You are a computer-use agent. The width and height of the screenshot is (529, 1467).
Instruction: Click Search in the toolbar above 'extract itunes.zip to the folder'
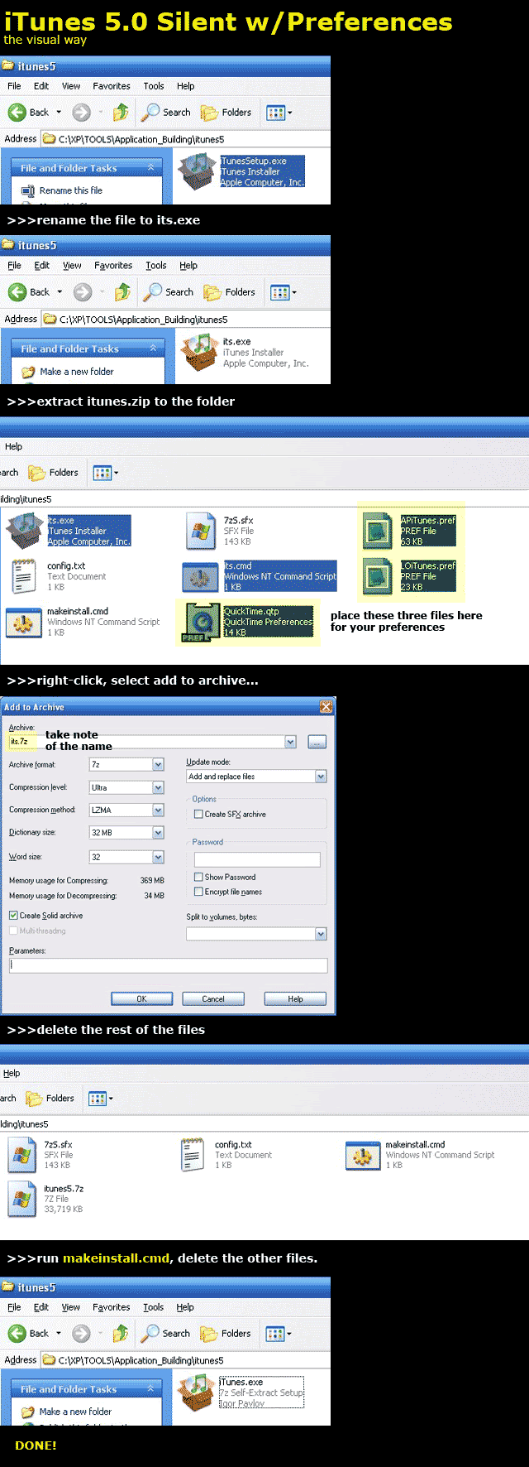tap(168, 292)
